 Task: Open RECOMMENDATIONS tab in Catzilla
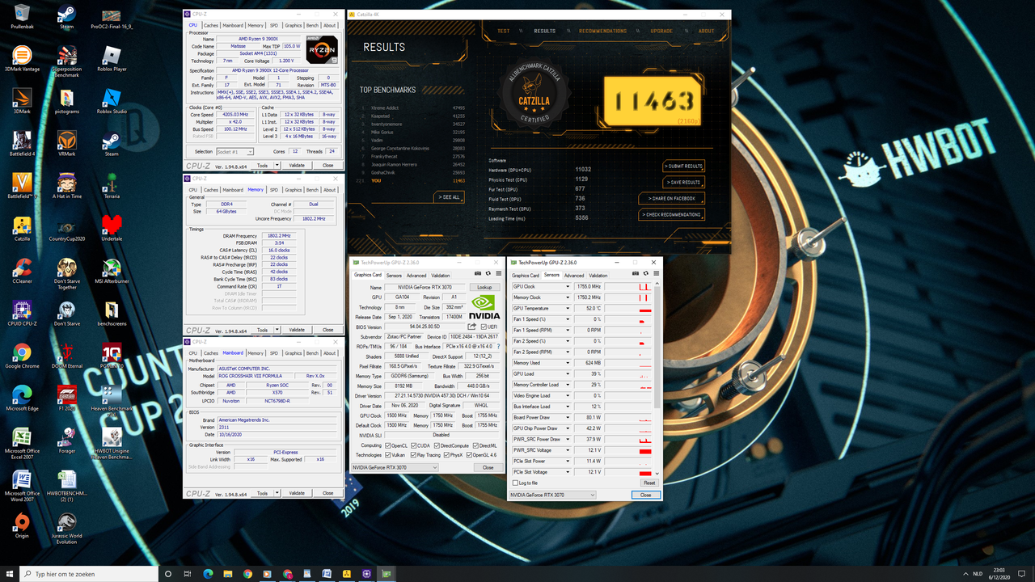(x=602, y=31)
